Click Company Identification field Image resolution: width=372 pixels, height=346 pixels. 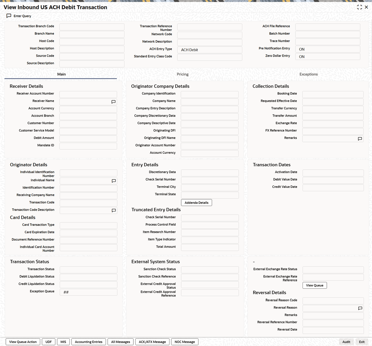click(209, 94)
